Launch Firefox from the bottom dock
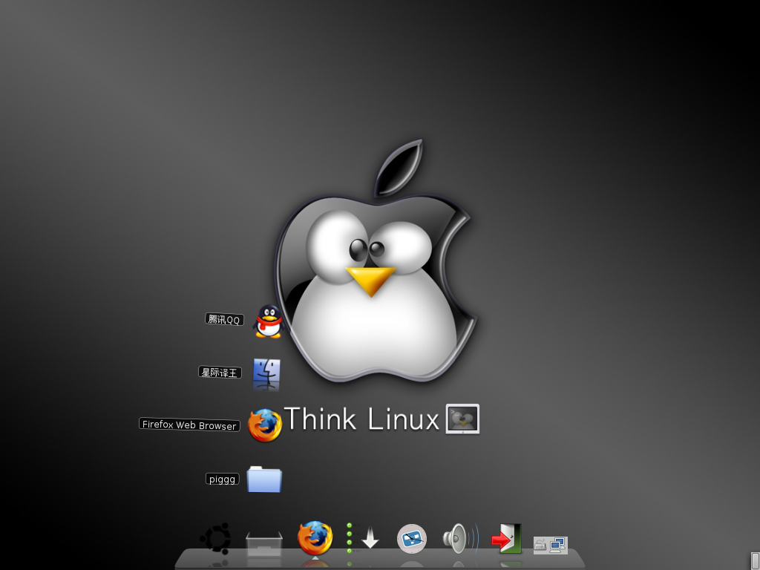The height and width of the screenshot is (570, 760). 315,537
